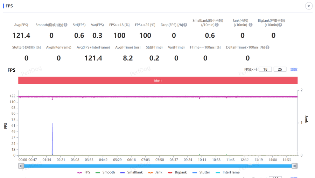Open SmallJank help tooltip icon

tap(217, 25)
